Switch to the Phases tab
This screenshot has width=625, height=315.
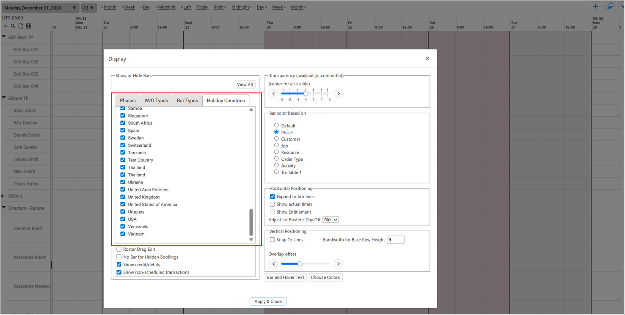pyautogui.click(x=128, y=101)
